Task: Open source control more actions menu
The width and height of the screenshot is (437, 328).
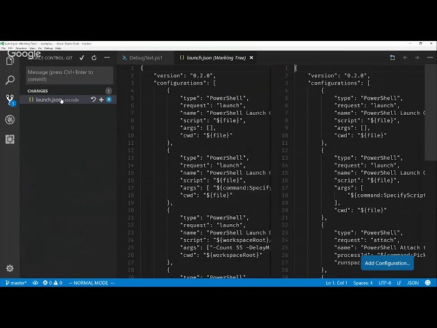Action: pos(107,57)
